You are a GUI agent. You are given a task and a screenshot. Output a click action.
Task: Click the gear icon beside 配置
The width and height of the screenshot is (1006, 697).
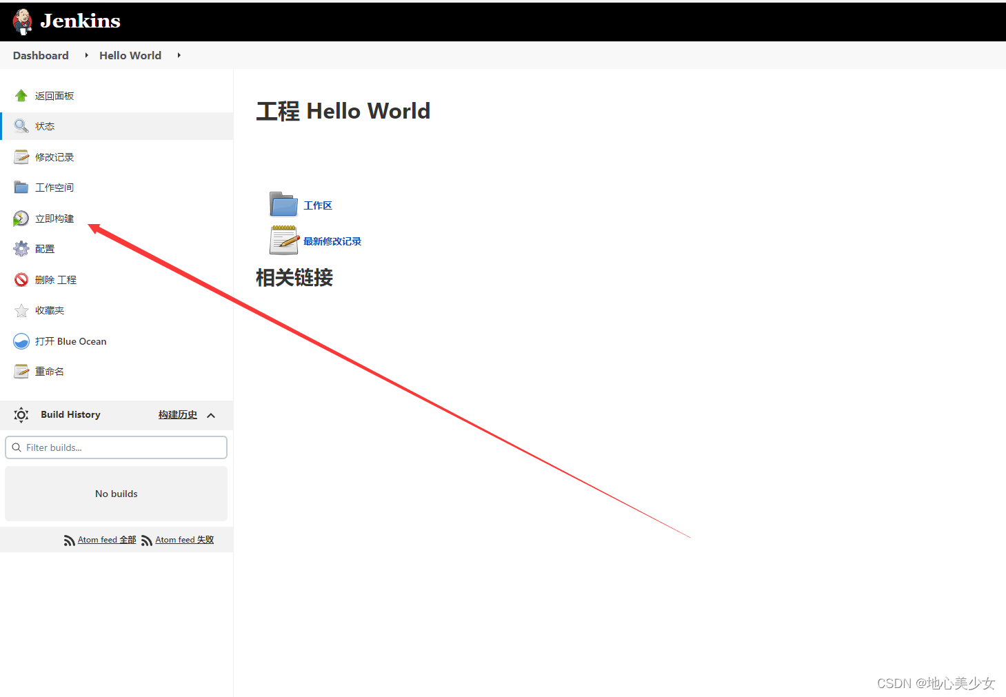point(21,249)
